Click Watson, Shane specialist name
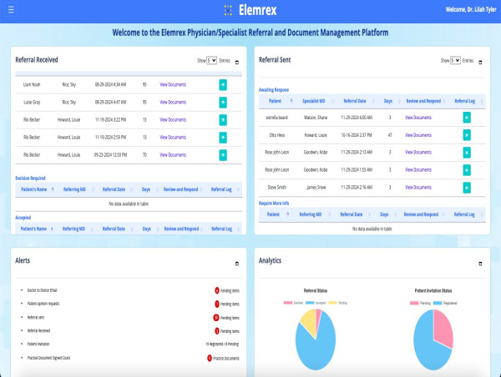Image resolution: width=501 pixels, height=377 pixels. (316, 118)
